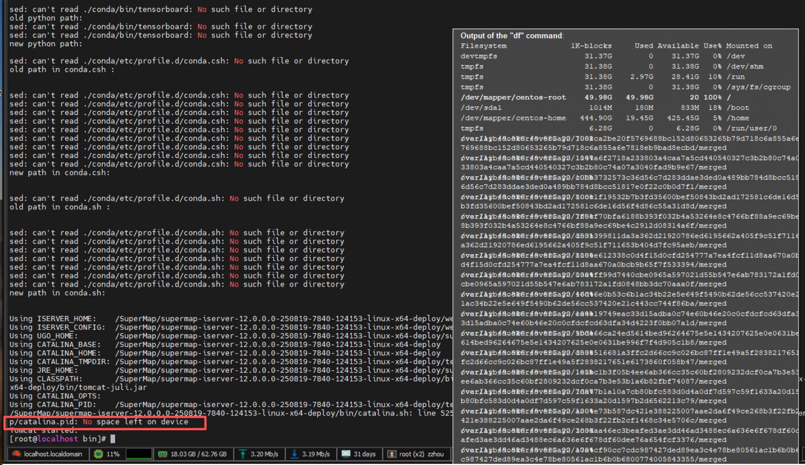Click the 'Output of the "df" command' heading
The image size is (805, 465).
(x=512, y=36)
